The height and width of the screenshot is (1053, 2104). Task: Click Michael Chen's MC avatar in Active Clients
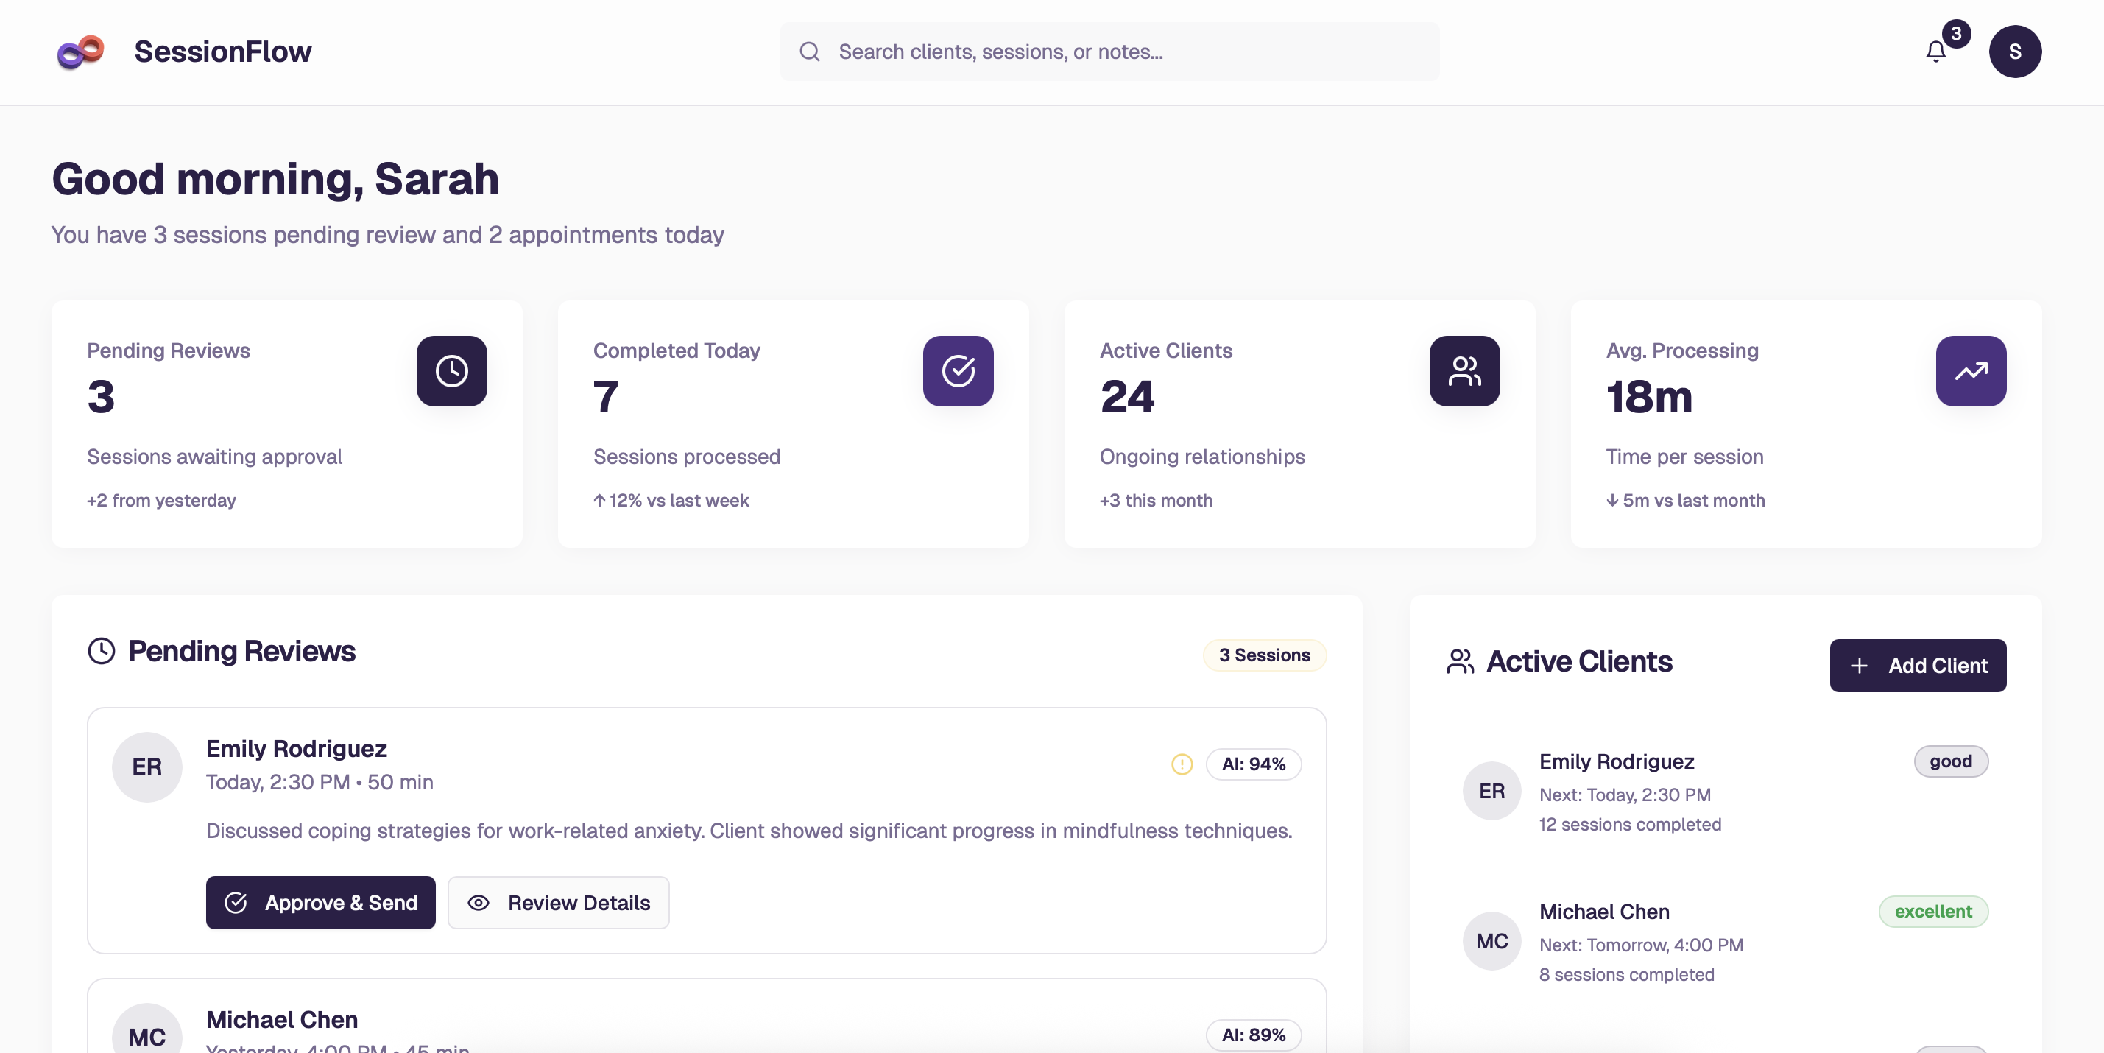[1491, 941]
